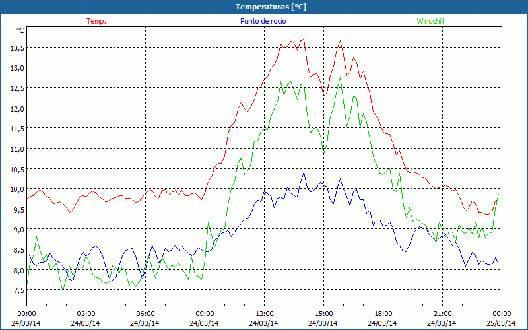Click the 10,5 y-axis value
The width and height of the screenshot is (528, 330).
17,169
